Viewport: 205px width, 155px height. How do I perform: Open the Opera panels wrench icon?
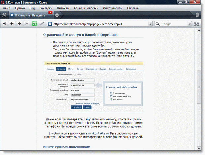click(4, 15)
